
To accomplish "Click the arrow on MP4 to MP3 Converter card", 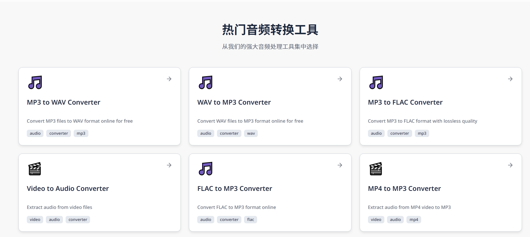I will pos(510,165).
